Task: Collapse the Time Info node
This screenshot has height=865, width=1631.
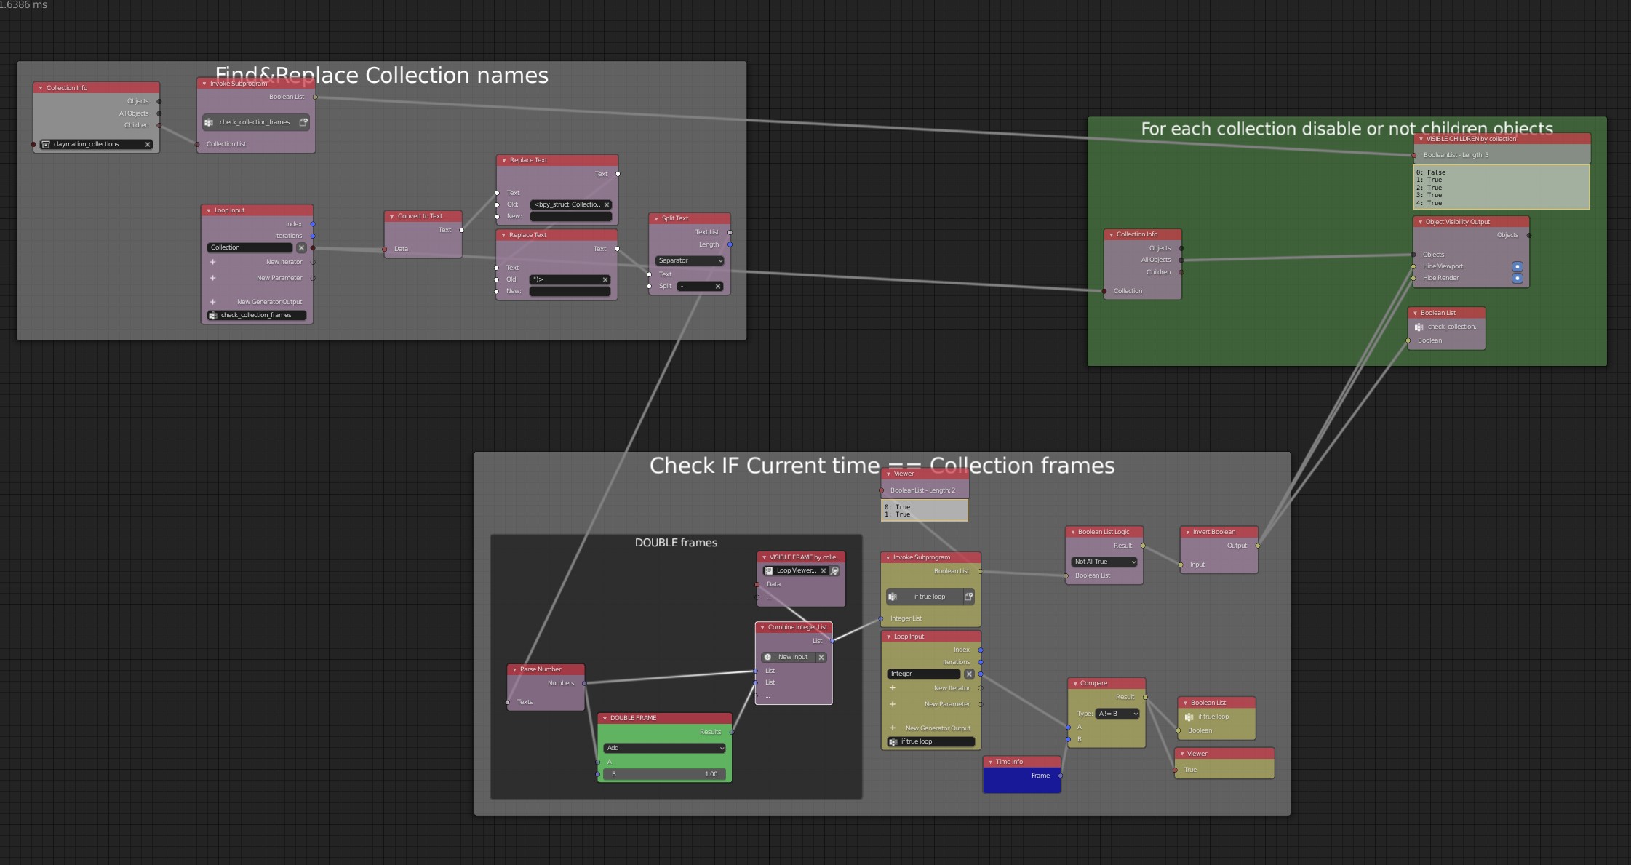Action: [990, 762]
